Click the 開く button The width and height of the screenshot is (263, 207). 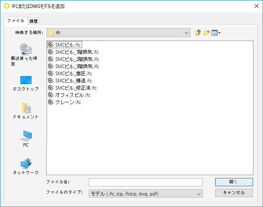tap(234, 182)
